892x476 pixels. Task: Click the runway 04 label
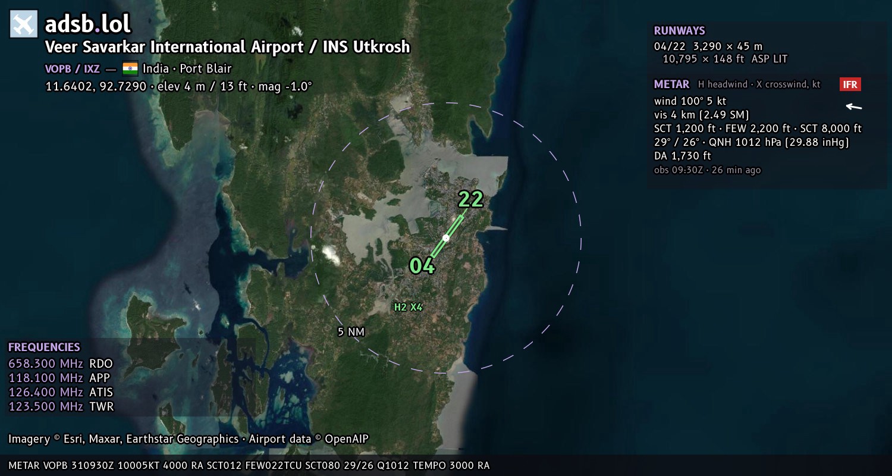point(422,265)
